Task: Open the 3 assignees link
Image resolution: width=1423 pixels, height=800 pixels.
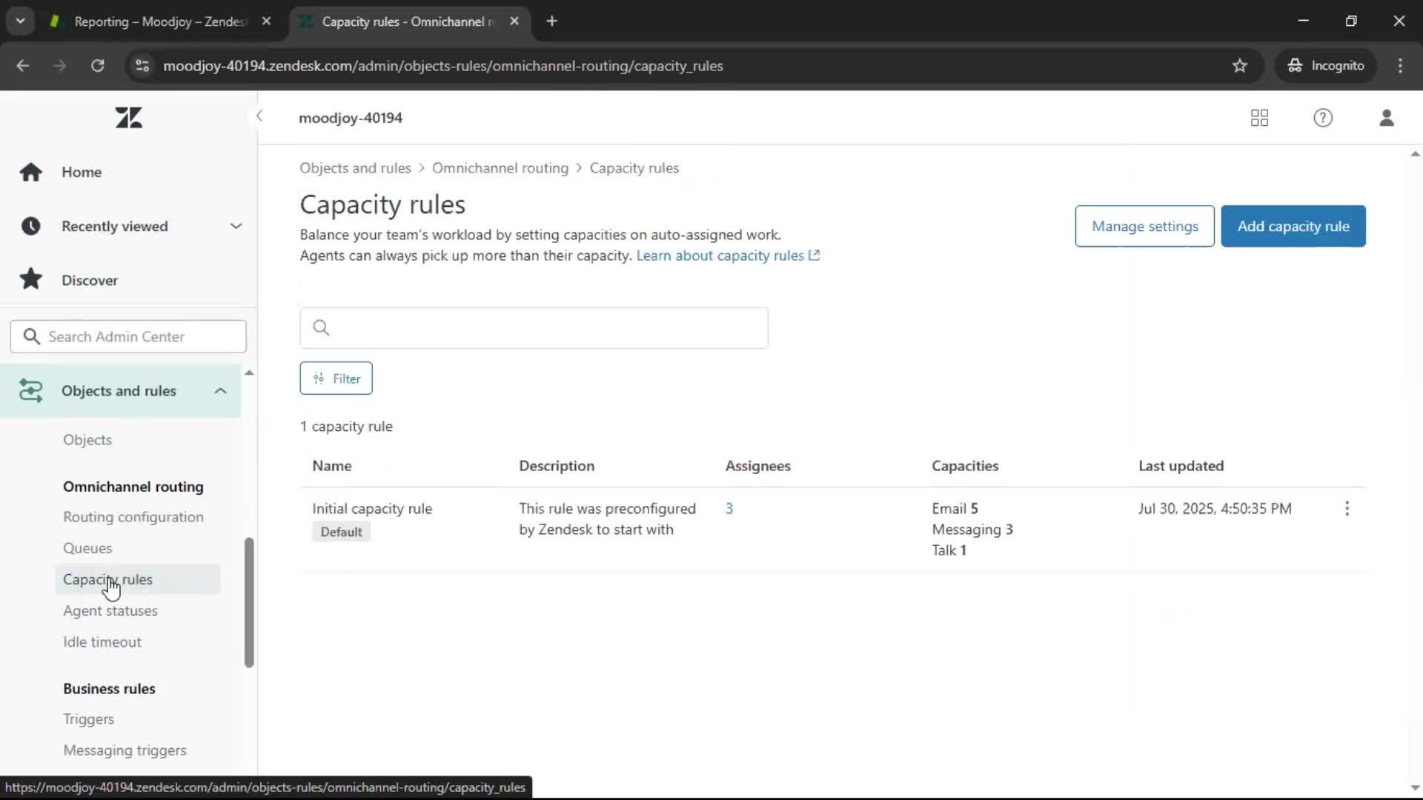Action: coord(729,508)
